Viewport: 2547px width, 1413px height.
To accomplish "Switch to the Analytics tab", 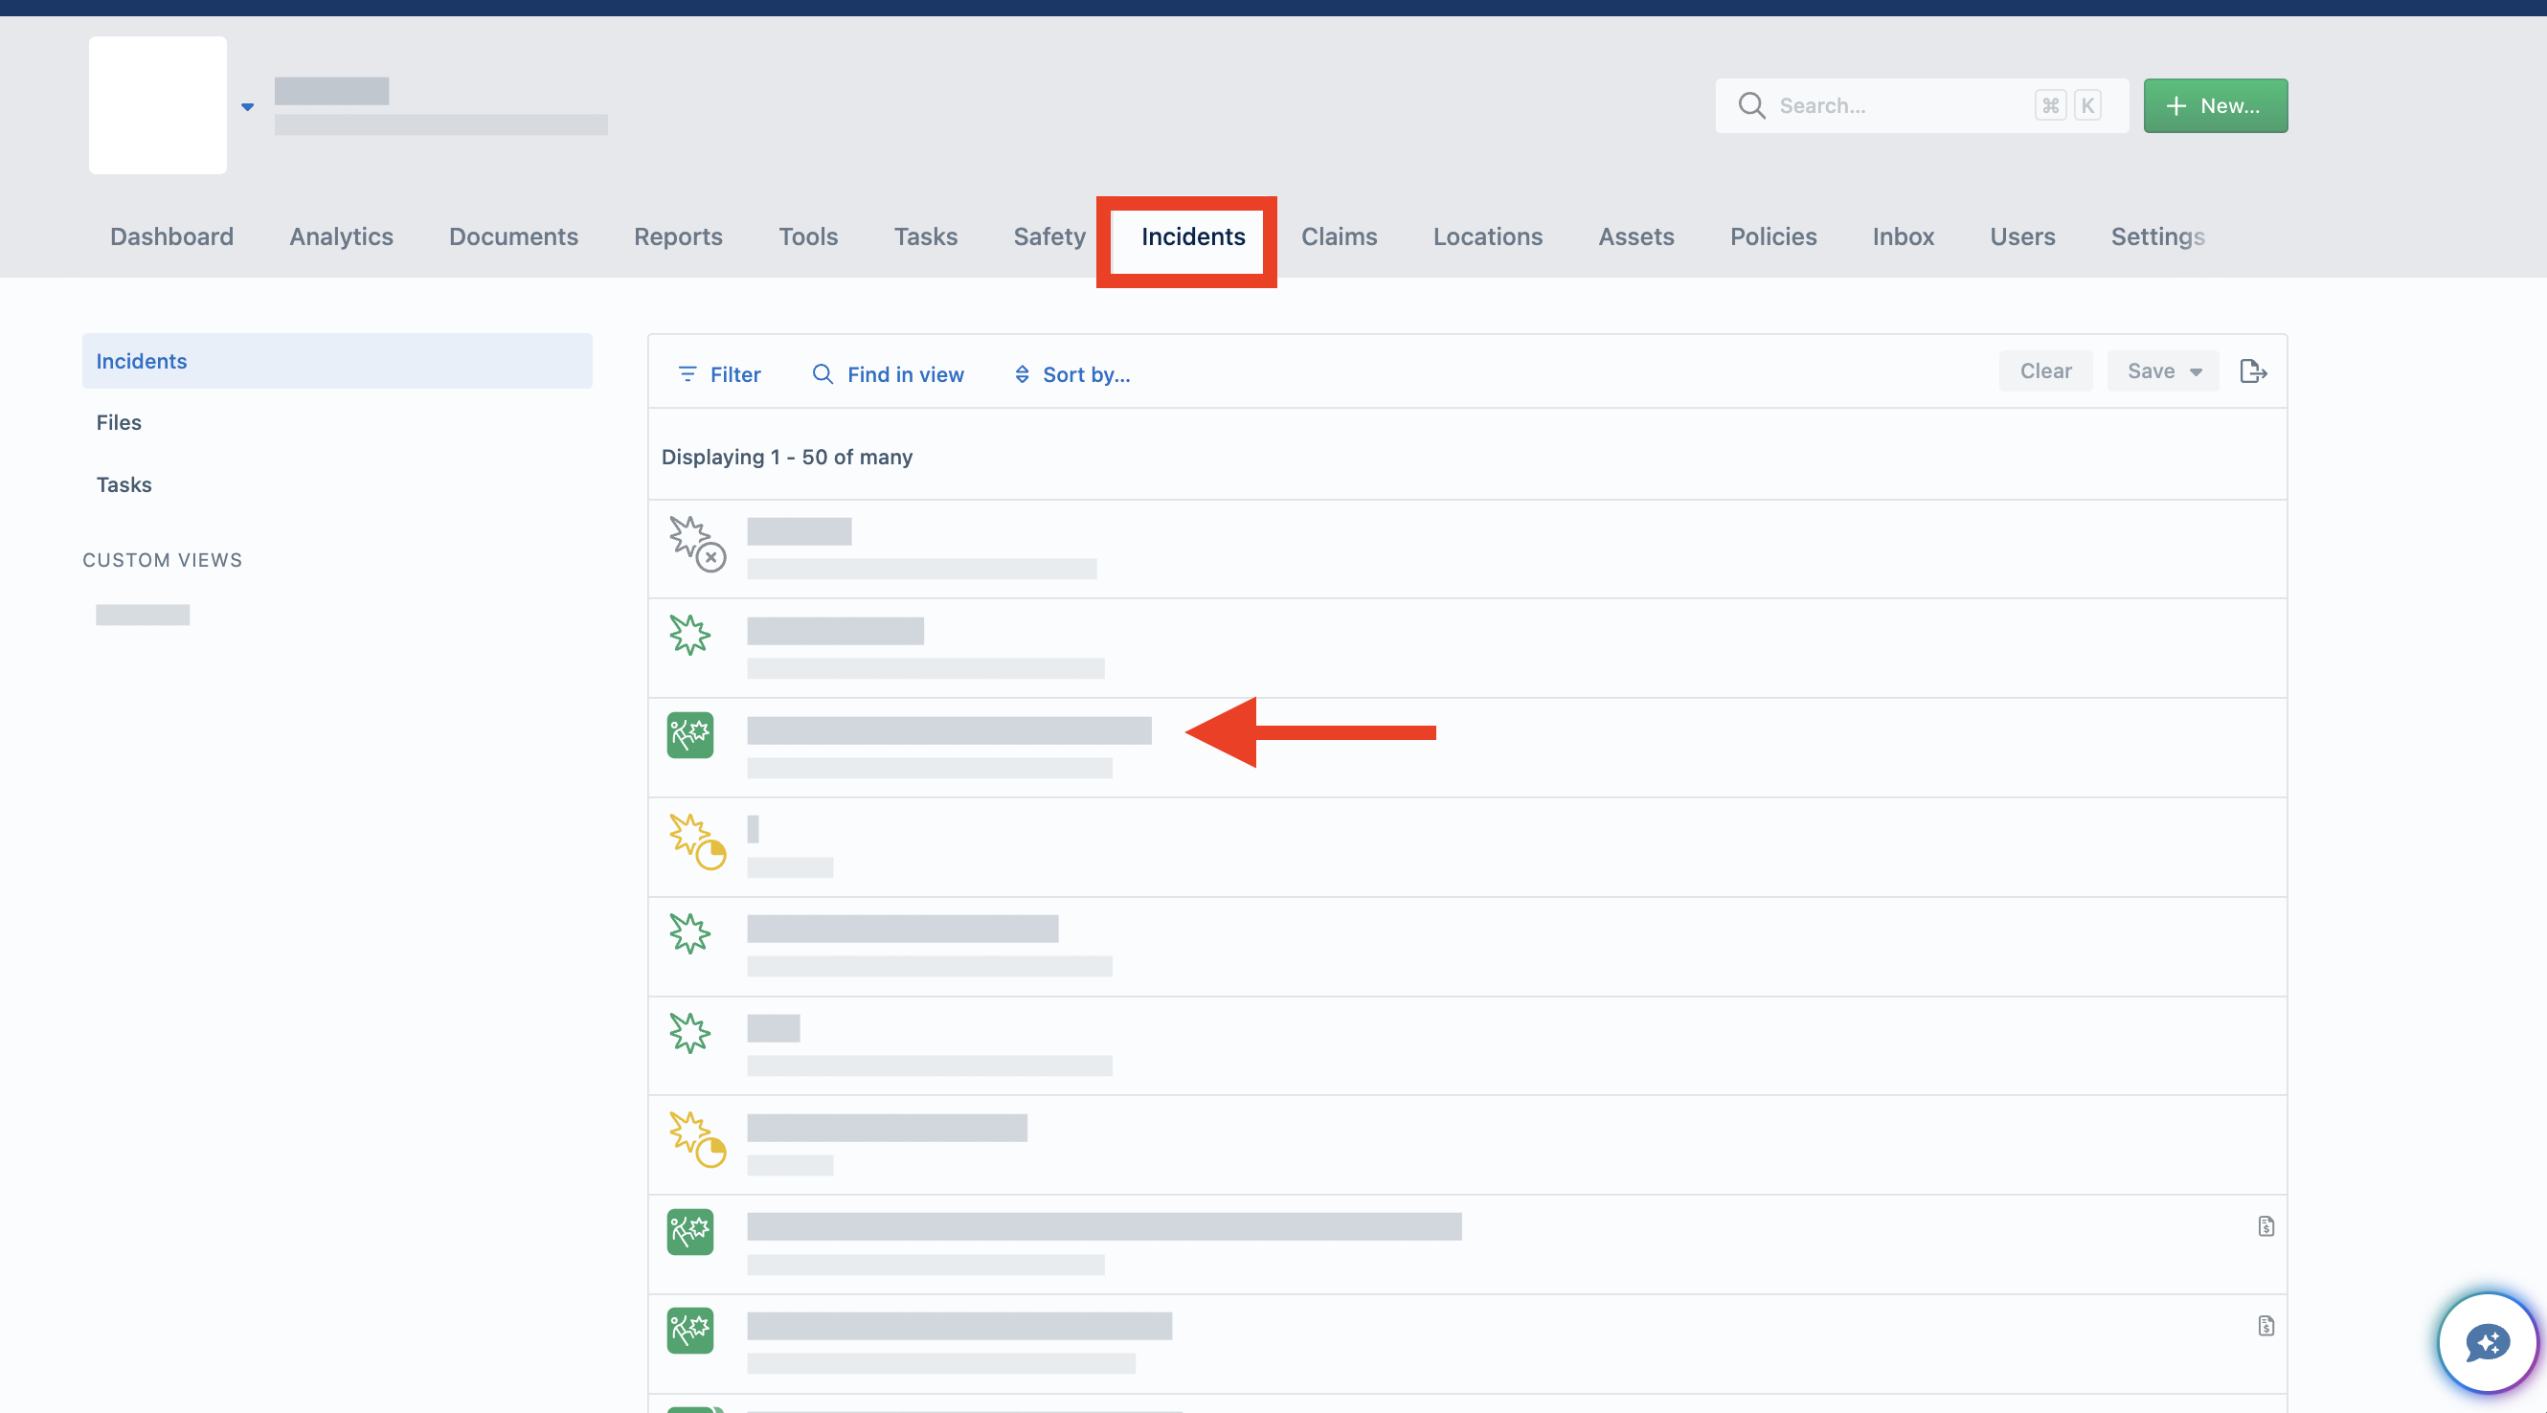I will point(341,236).
